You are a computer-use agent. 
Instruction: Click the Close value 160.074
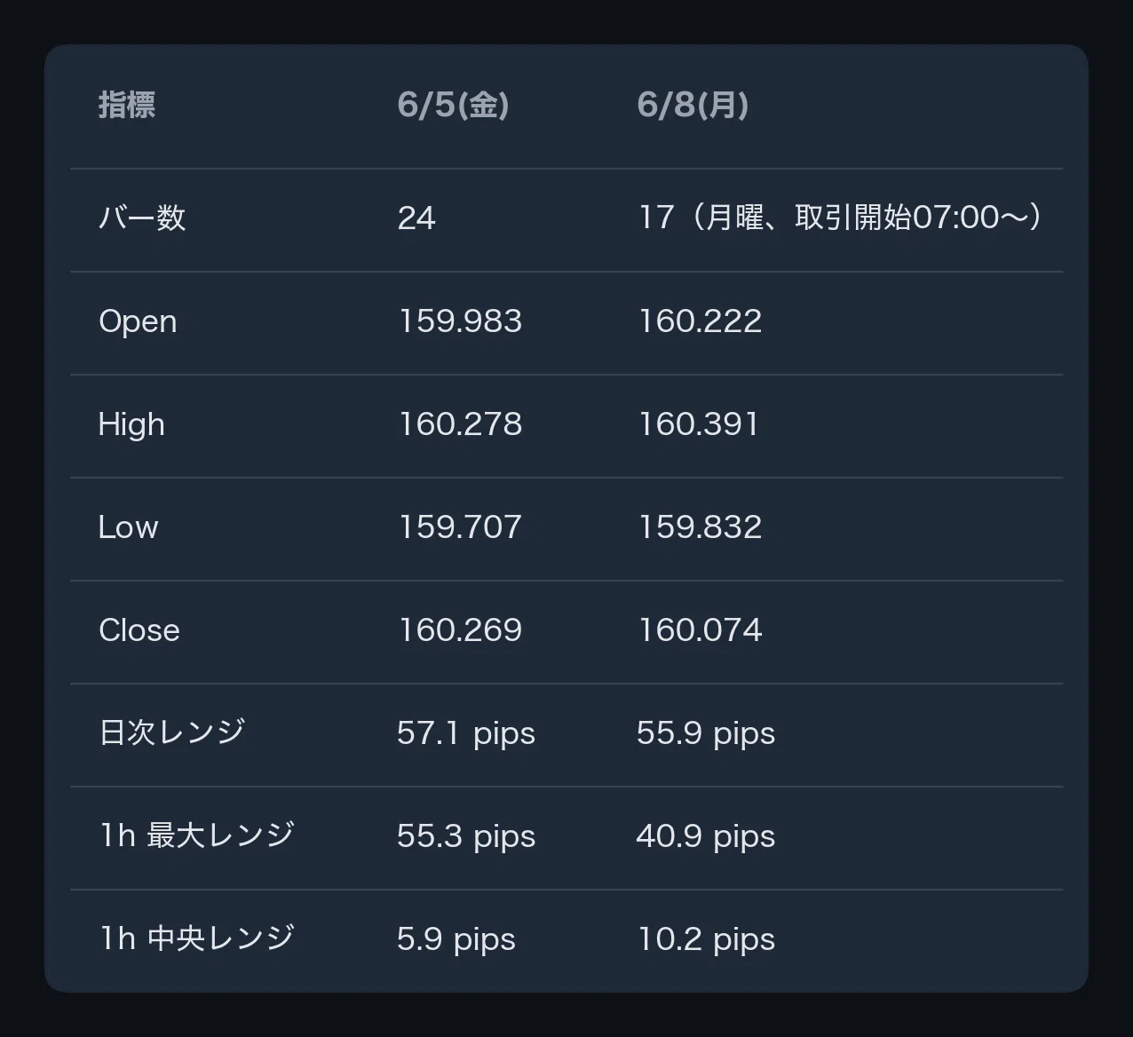click(700, 629)
